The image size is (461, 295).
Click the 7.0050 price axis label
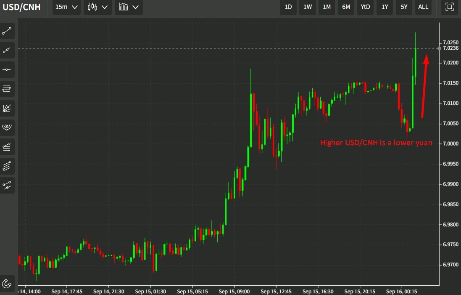click(450, 123)
